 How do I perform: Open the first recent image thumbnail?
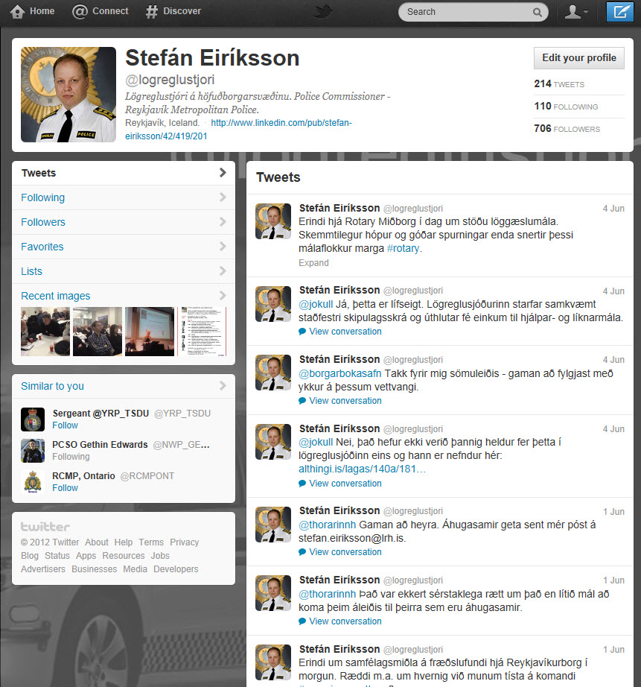tap(45, 332)
